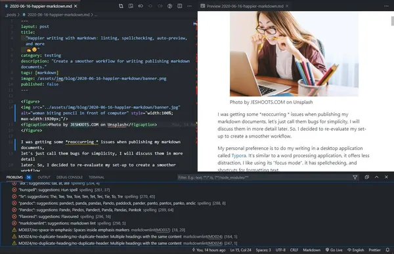Click the "tags: [markdown]" line
Screen dimensions: 394x254
39,73
